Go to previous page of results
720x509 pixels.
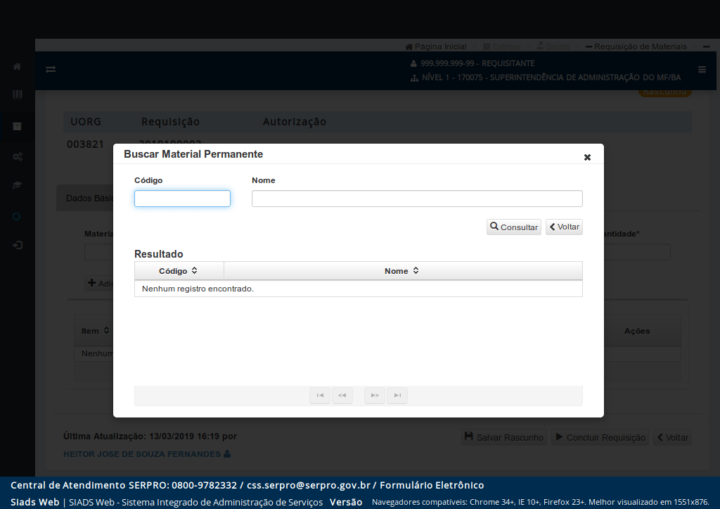342,396
